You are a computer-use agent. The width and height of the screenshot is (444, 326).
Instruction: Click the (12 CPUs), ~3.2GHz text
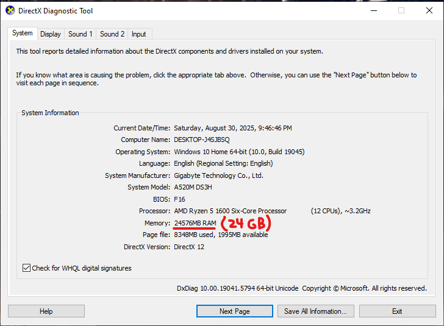coord(341,211)
